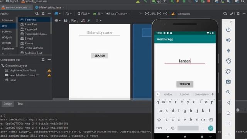This screenshot has height=139, width=247.
Task: Tap emoji key on keyboard
Action: (x=173, y=128)
